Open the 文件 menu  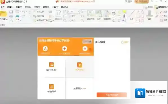tap(3, 7)
